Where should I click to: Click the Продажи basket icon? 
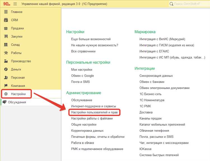click(x=6, y=28)
